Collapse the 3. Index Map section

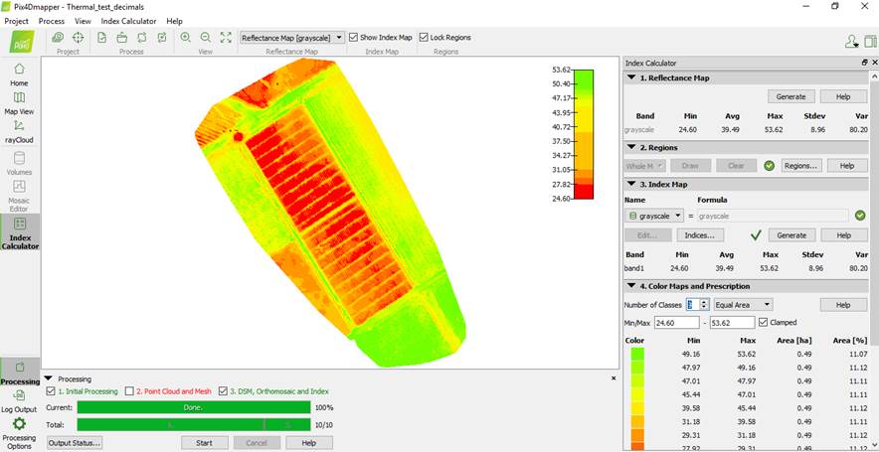(631, 184)
